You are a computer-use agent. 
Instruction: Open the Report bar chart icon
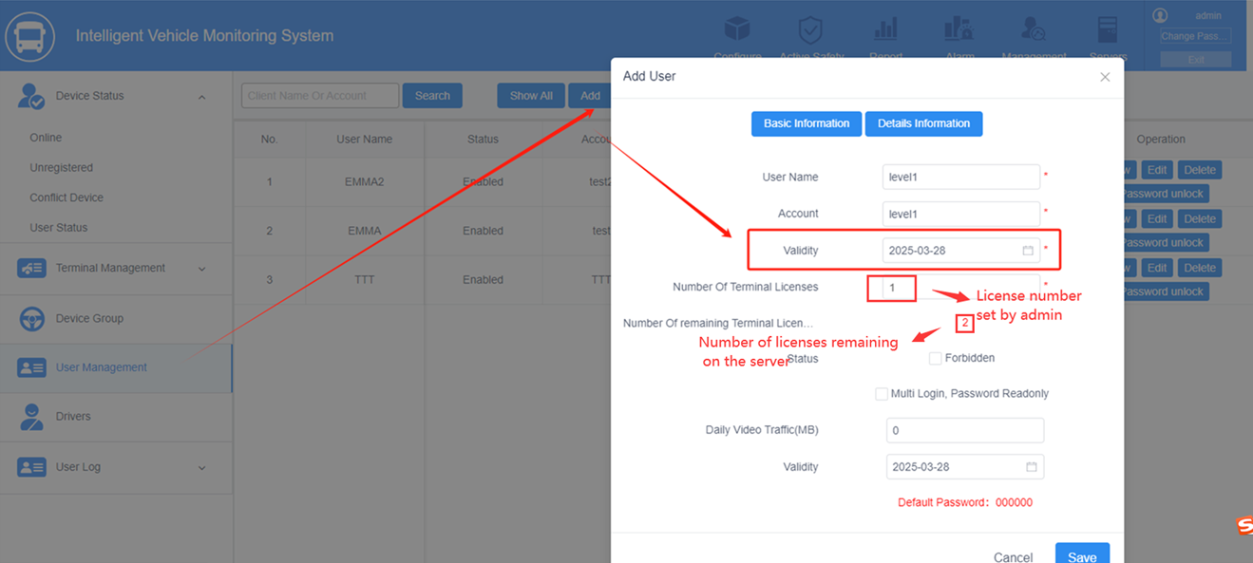pos(885,29)
